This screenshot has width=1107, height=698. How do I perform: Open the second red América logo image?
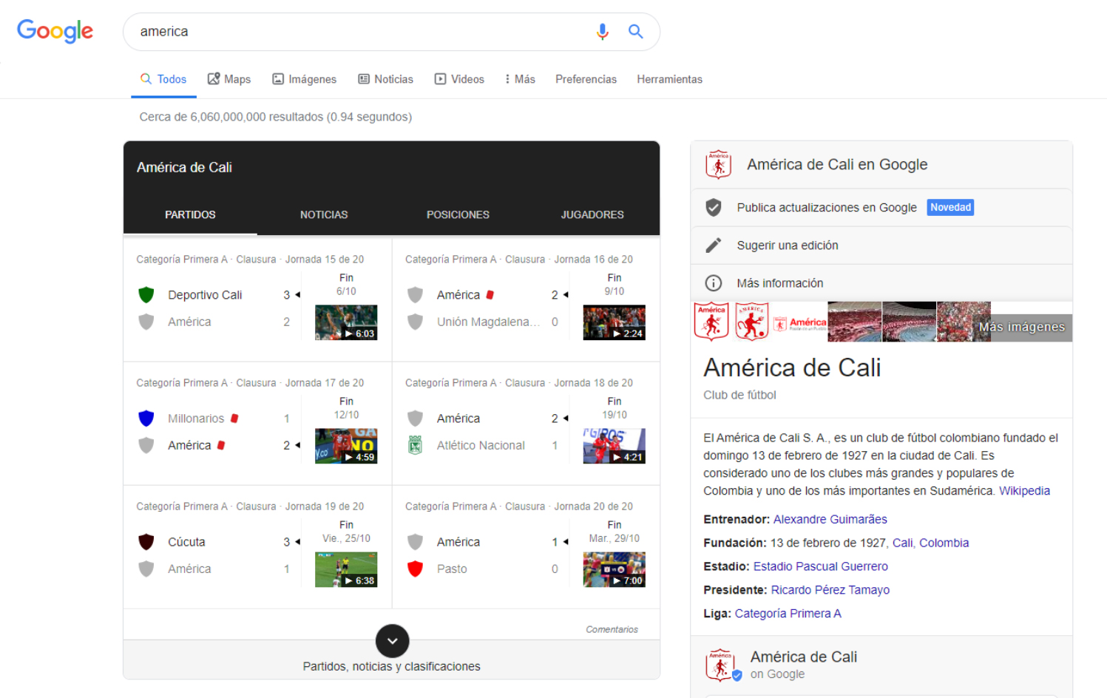coord(751,322)
